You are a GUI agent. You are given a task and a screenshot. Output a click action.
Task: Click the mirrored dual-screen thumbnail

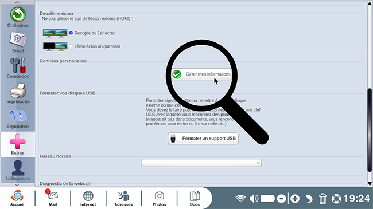pos(55,33)
